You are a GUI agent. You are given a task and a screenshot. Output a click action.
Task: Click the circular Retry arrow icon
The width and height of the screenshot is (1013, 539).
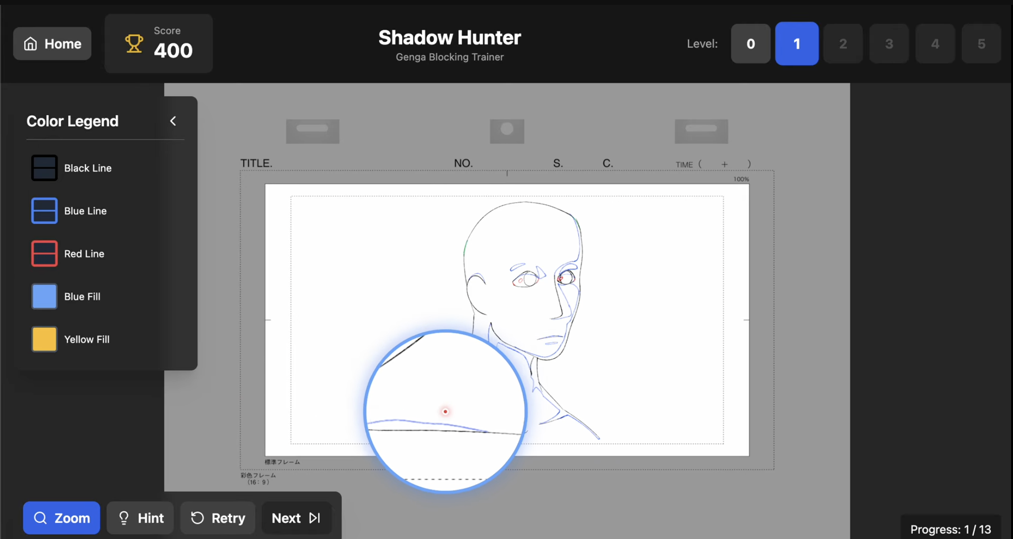click(197, 518)
